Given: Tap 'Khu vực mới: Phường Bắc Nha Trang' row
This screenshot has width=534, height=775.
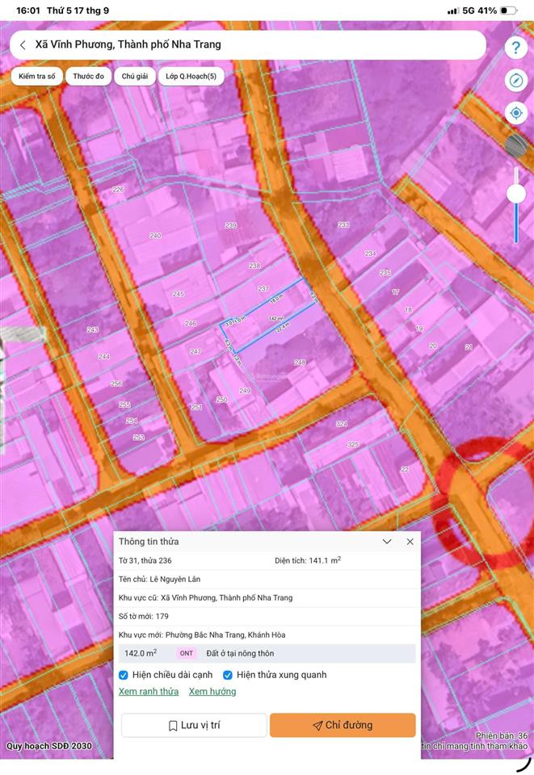Looking at the screenshot, I should (267, 635).
